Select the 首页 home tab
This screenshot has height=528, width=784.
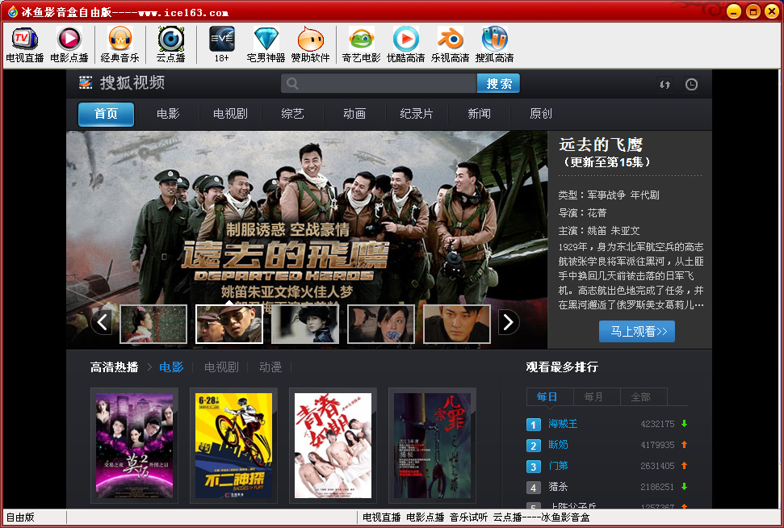pyautogui.click(x=106, y=114)
